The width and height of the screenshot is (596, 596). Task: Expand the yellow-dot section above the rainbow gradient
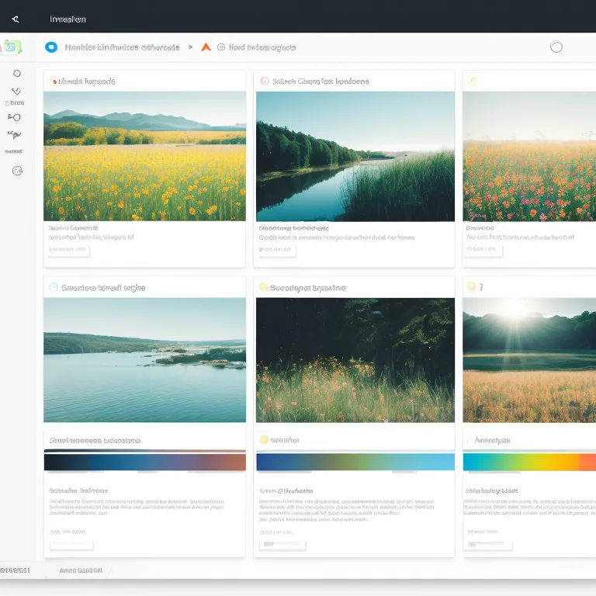click(x=264, y=440)
